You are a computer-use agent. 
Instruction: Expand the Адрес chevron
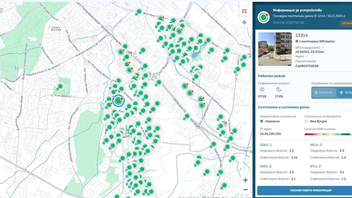tap(307, 56)
